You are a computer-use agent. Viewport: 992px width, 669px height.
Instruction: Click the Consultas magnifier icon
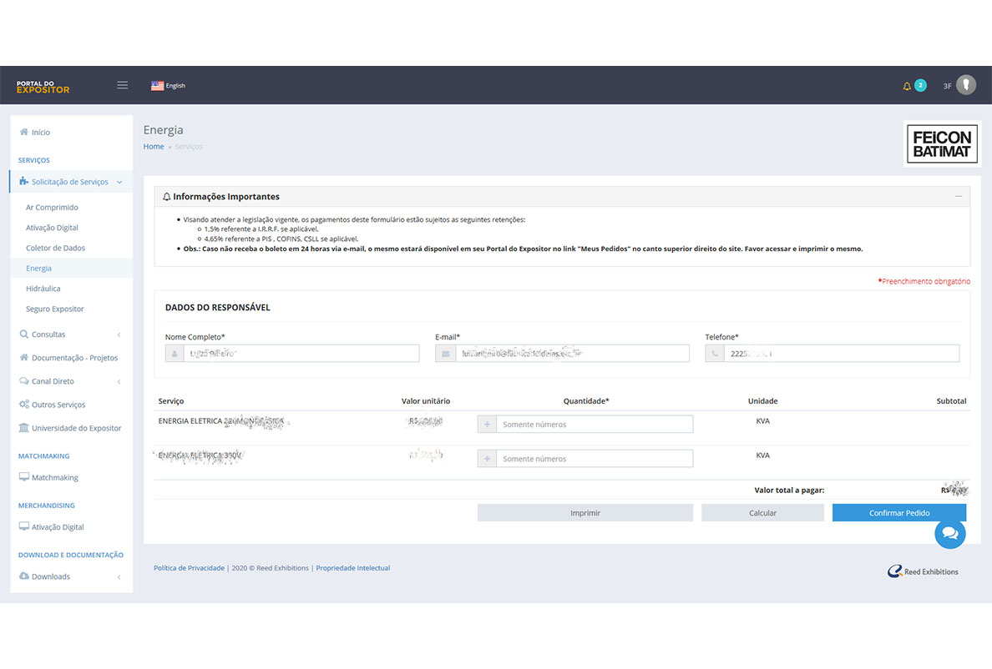[24, 334]
